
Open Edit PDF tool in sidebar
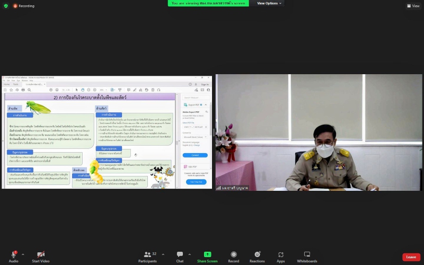[x=191, y=167]
